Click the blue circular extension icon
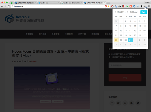151x112 pixels. (x=134, y=6)
